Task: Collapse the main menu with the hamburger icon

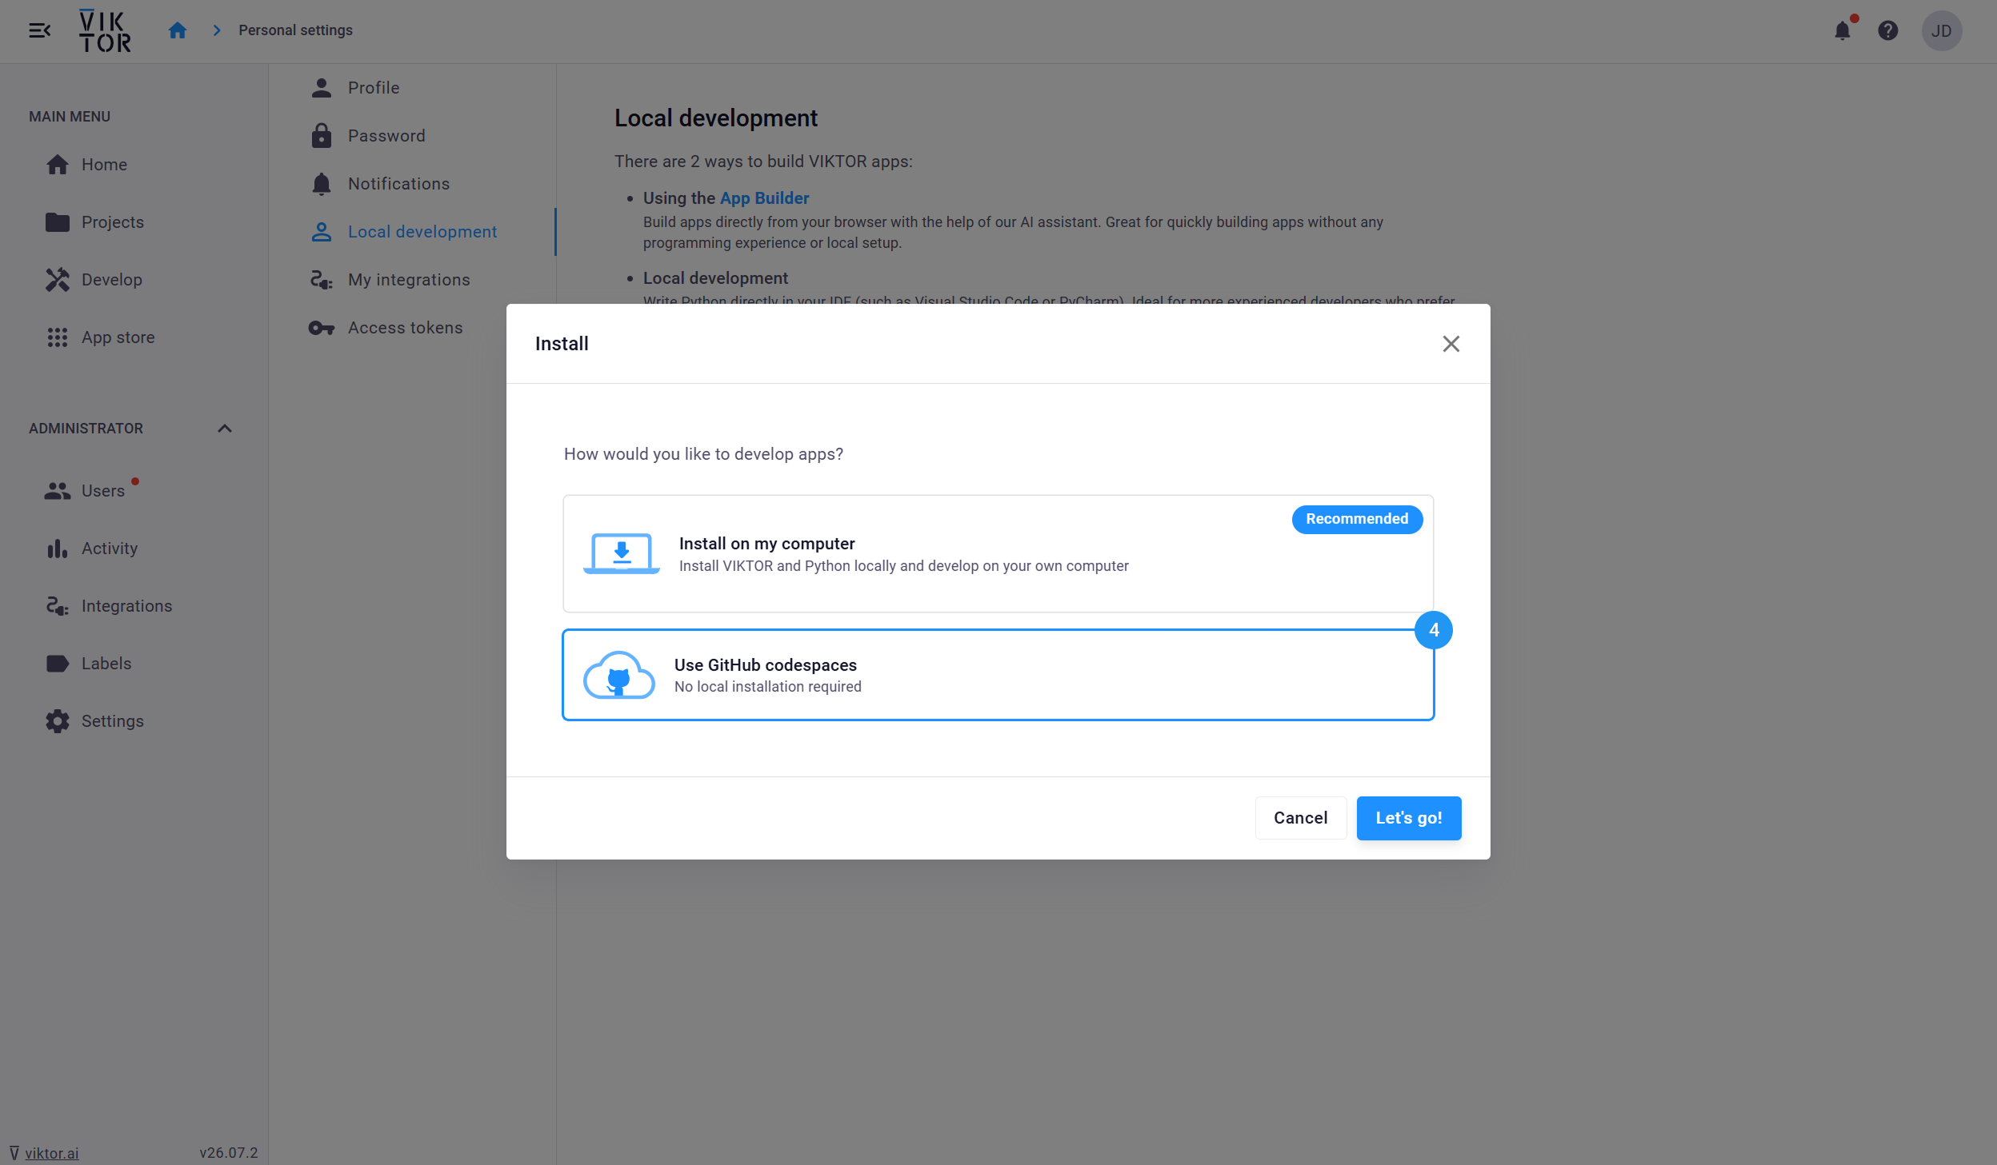Action: (39, 30)
